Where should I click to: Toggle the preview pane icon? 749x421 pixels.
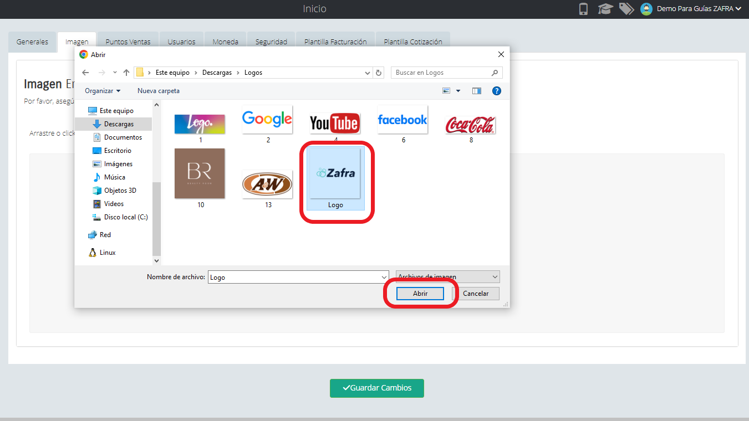pos(477,91)
